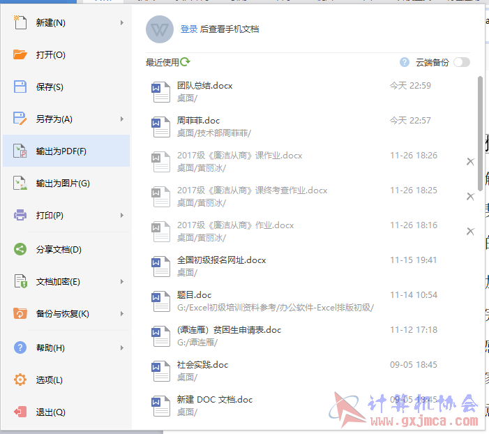Toggle the 云端备份 cloud backup switch
Screen dimensions: 489x434
(462, 62)
